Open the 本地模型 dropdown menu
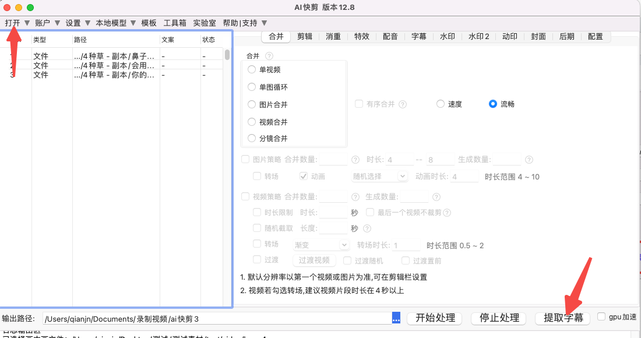The height and width of the screenshot is (338, 641). pyautogui.click(x=115, y=23)
